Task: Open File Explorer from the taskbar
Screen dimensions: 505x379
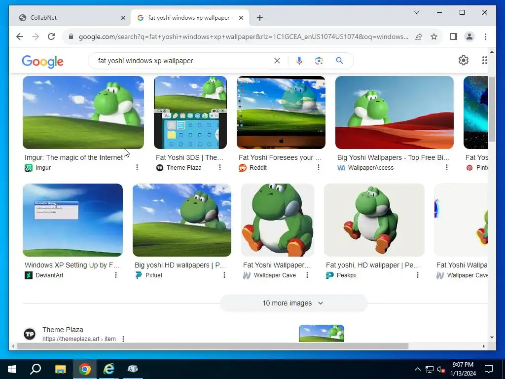Action: click(60, 369)
